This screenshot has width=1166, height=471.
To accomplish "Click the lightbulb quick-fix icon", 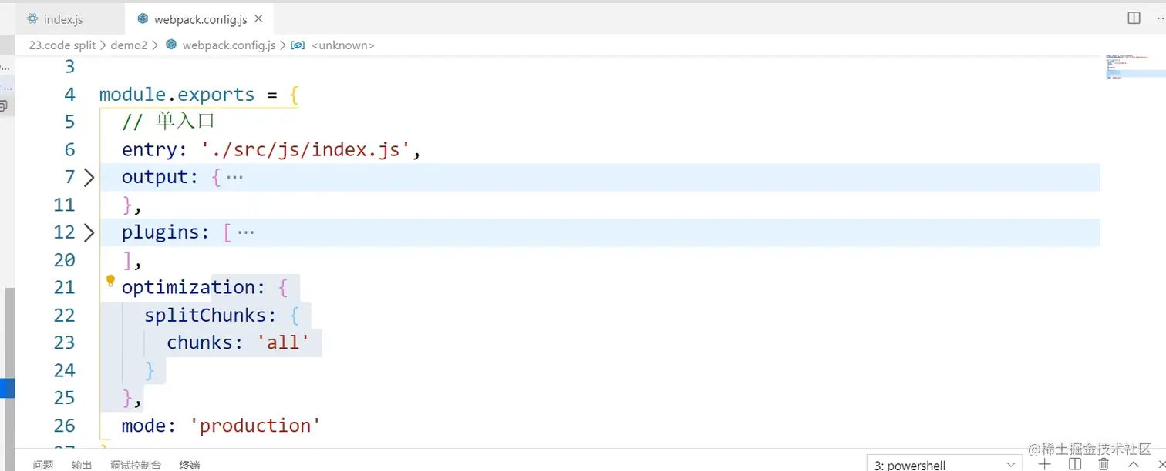I will click(110, 281).
